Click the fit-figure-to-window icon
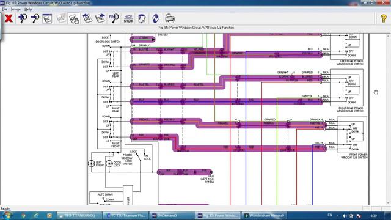Viewport: 391px width, 220px height. click(47, 19)
